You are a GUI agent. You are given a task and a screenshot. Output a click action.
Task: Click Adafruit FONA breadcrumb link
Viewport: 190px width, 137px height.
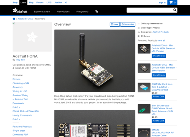tap(25, 19)
